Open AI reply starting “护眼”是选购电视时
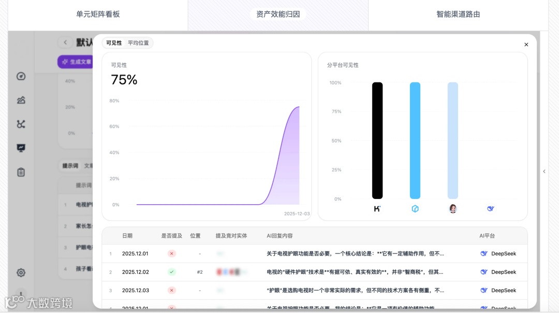559x313 pixels. pyautogui.click(x=355, y=291)
